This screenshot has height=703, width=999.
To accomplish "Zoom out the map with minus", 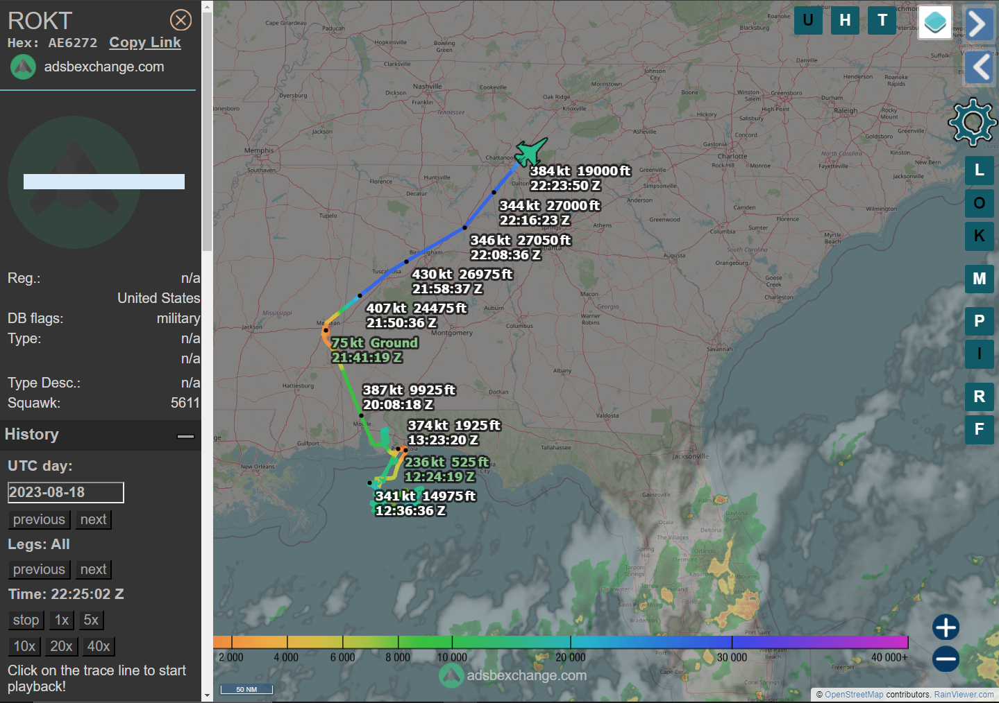I will click(946, 659).
